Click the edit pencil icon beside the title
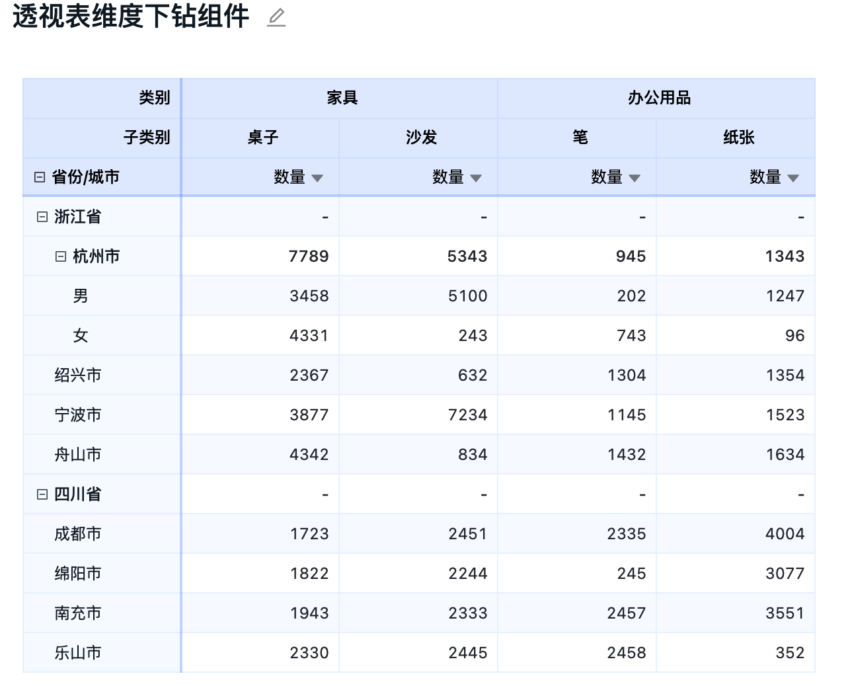 pos(276,17)
